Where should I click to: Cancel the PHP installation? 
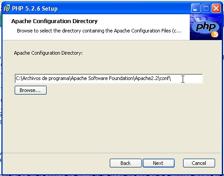199,163
